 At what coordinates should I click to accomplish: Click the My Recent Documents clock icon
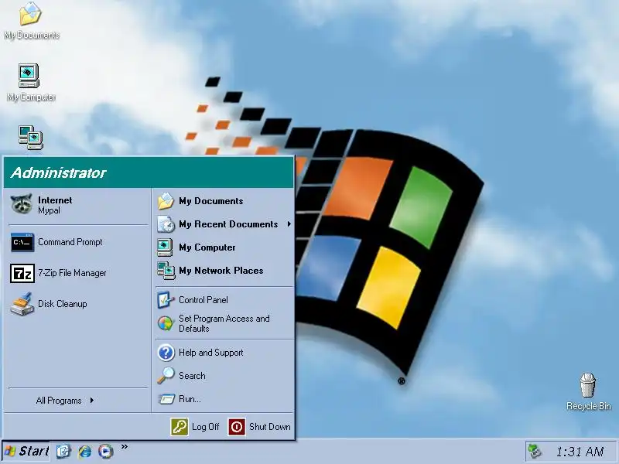(166, 224)
